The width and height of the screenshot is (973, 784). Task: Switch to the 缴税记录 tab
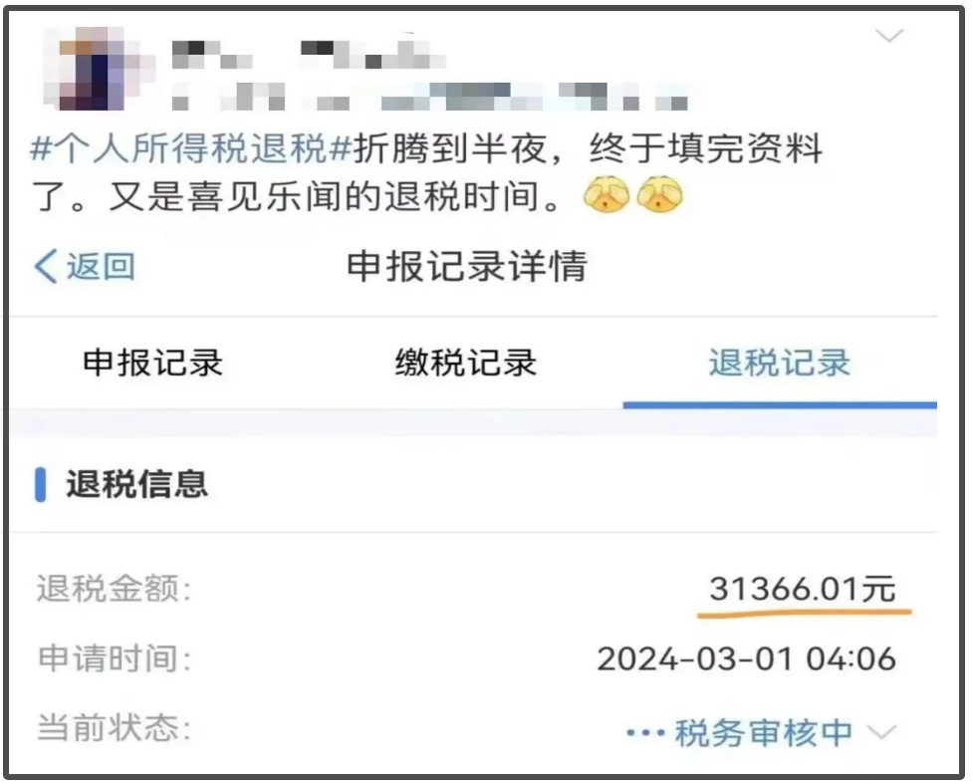466,363
